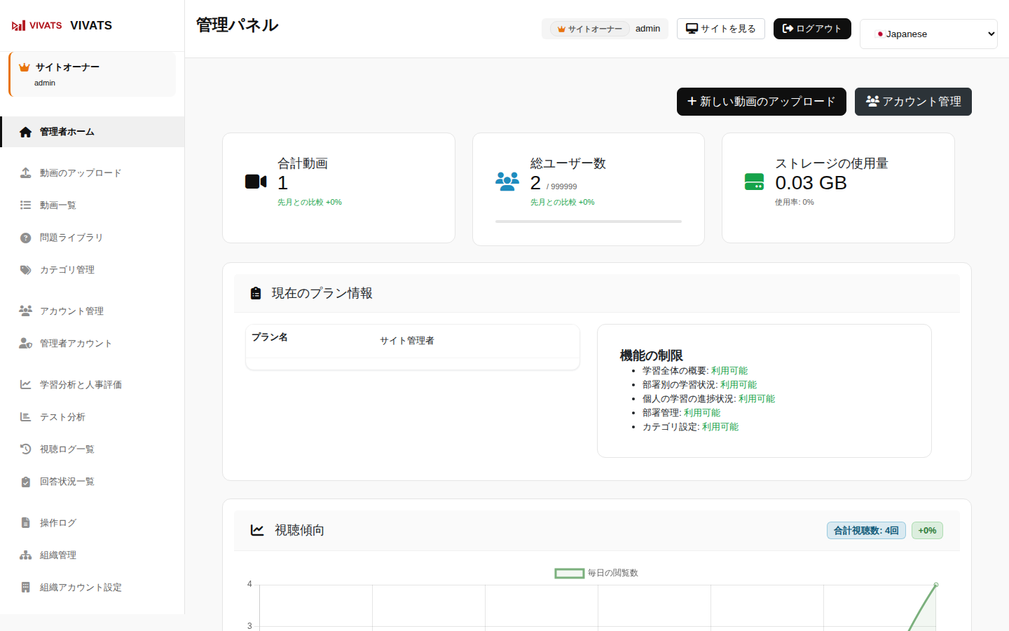Screen dimensions: 1009x631
Task: Click the clipboard icon next to 現在のプラン情報
Action: [256, 293]
